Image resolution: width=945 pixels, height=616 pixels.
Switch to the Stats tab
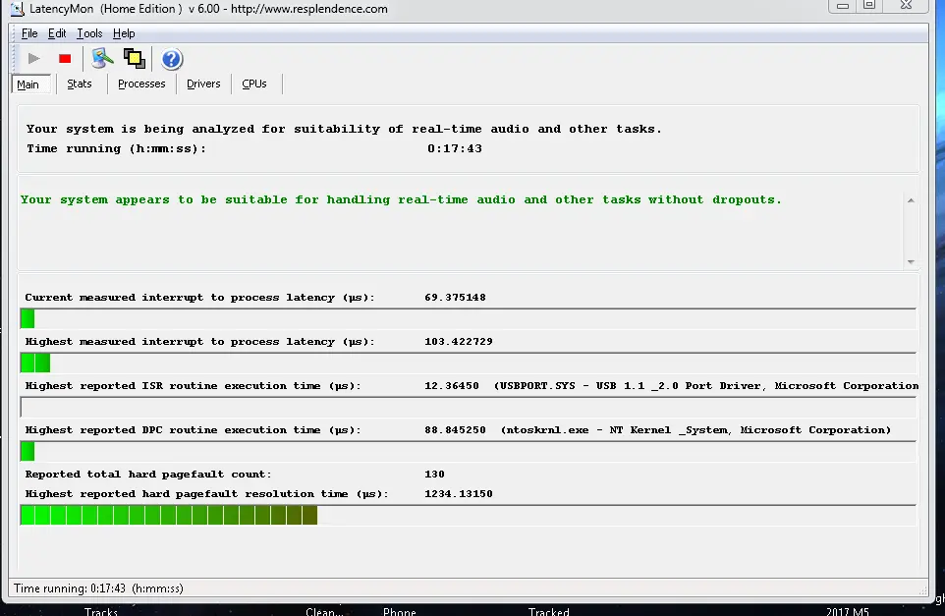80,84
